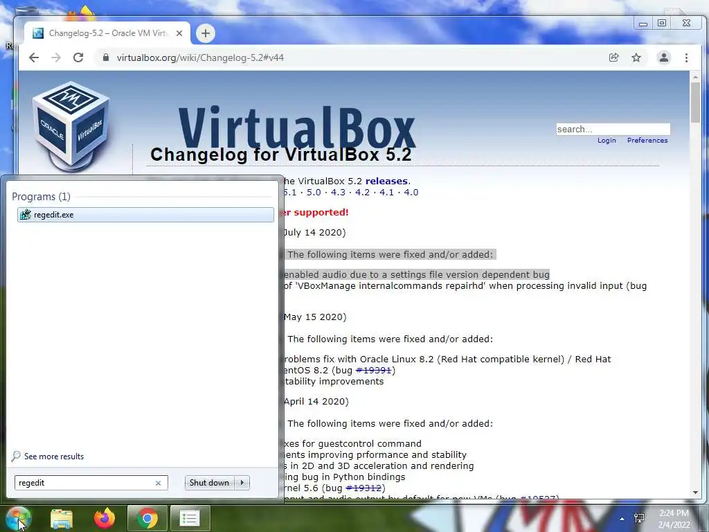Click See more results link
The width and height of the screenshot is (709, 532).
(54, 456)
